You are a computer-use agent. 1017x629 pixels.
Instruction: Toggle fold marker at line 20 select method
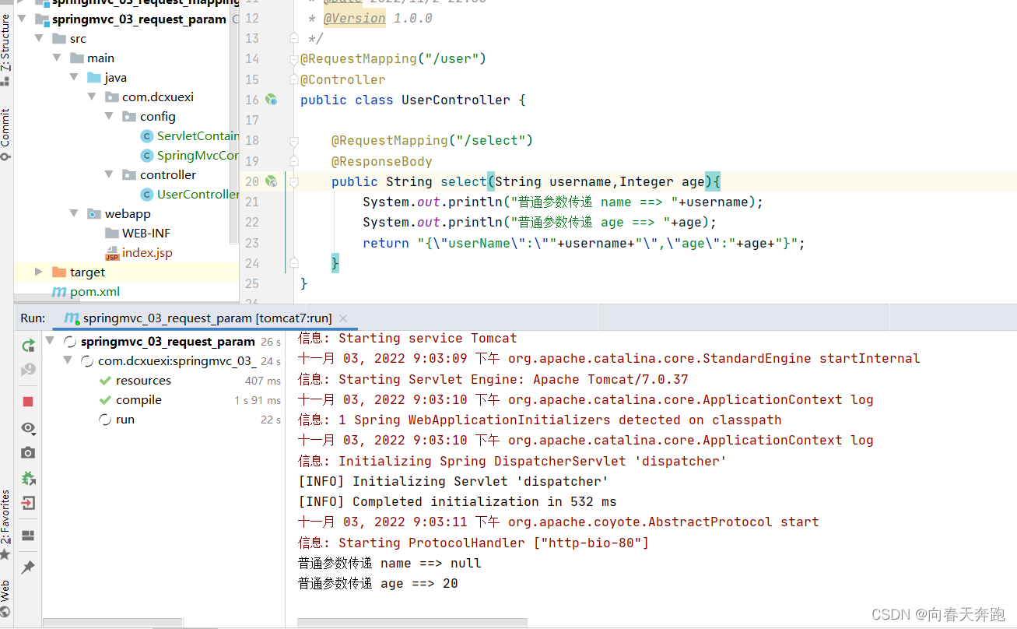click(293, 181)
